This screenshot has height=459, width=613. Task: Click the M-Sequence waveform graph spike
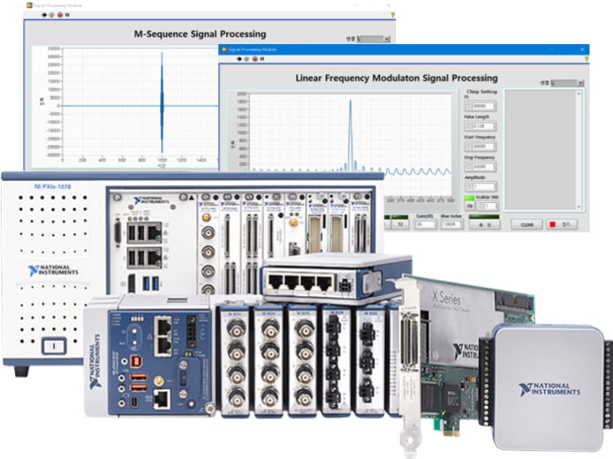click(x=162, y=102)
